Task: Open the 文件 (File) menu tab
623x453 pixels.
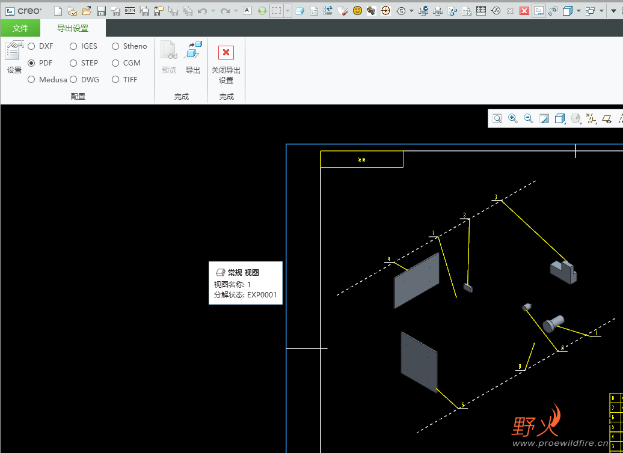Action: click(20, 28)
